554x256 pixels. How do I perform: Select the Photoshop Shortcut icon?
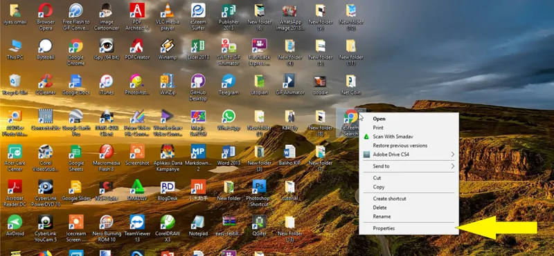click(259, 193)
